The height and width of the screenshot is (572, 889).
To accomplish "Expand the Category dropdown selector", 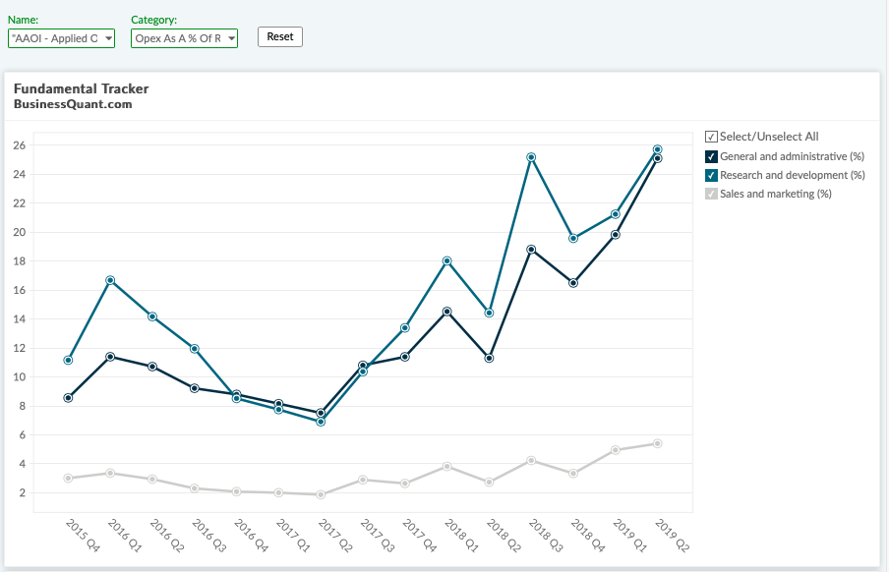I will tap(184, 38).
